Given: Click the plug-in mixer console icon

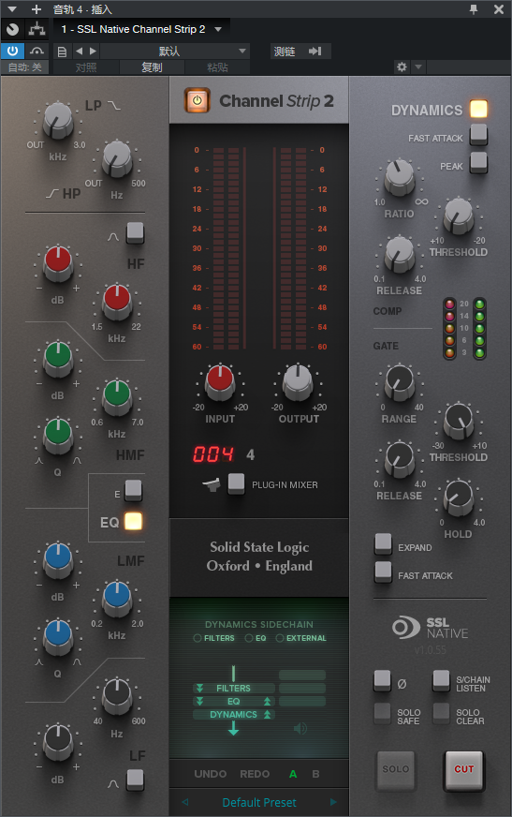Looking at the screenshot, I should point(212,485).
